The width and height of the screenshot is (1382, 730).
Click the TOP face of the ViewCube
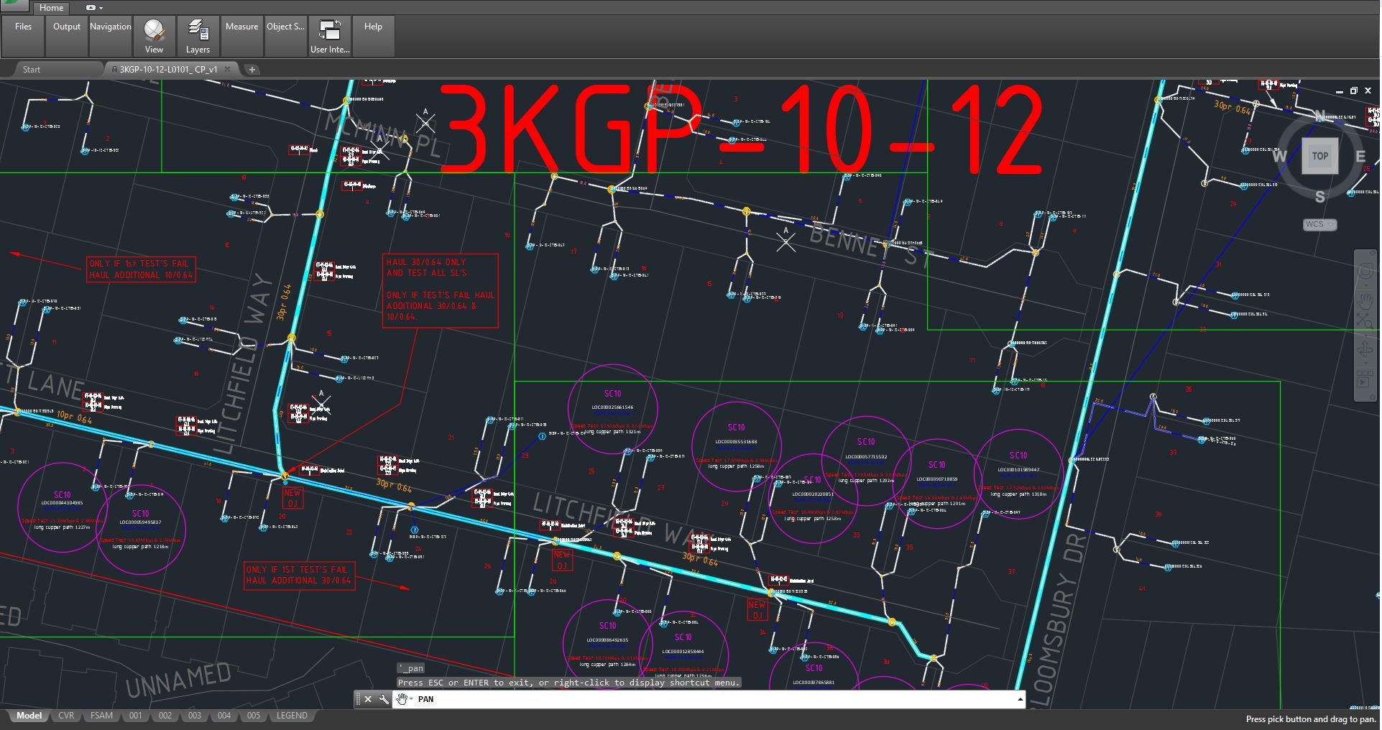pyautogui.click(x=1319, y=156)
